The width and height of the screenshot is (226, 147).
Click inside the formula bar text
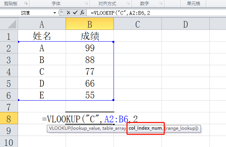[120, 13]
